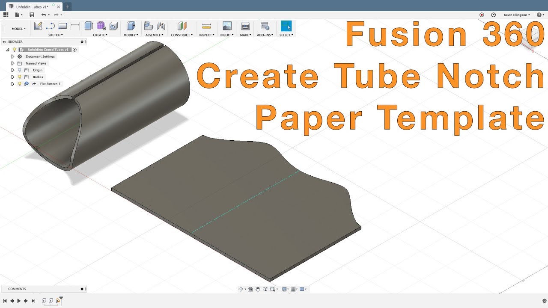Open the ADD-INS menu
Image resolution: width=548 pixels, height=308 pixels.
click(x=265, y=35)
